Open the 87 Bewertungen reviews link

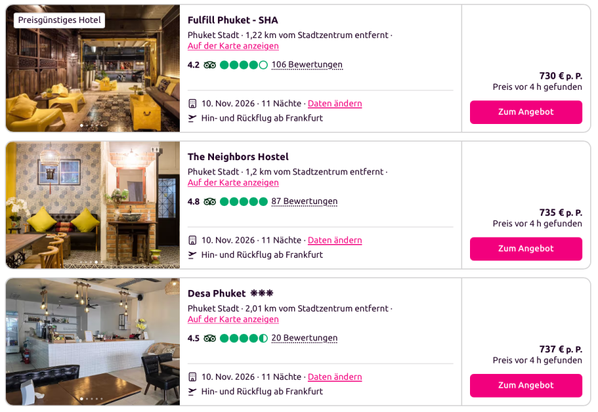[x=305, y=201]
